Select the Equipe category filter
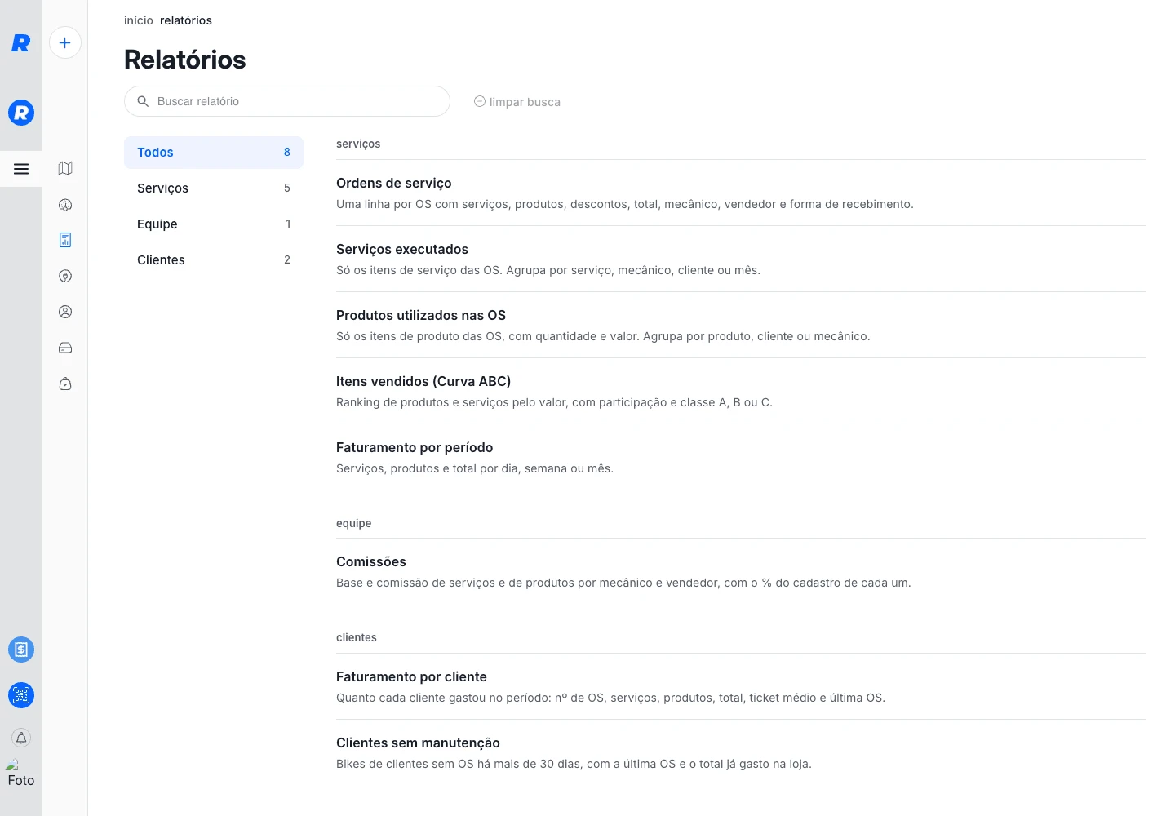This screenshot has height=816, width=1175. 214,224
